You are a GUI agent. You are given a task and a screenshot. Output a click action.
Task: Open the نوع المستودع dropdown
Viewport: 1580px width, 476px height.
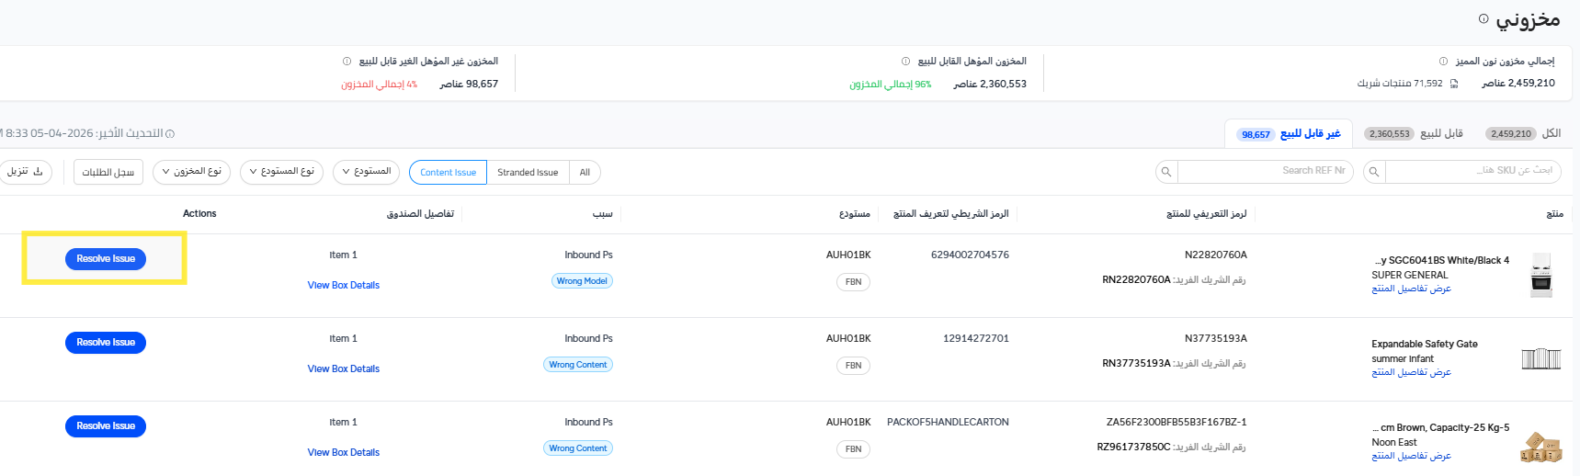[281, 172]
